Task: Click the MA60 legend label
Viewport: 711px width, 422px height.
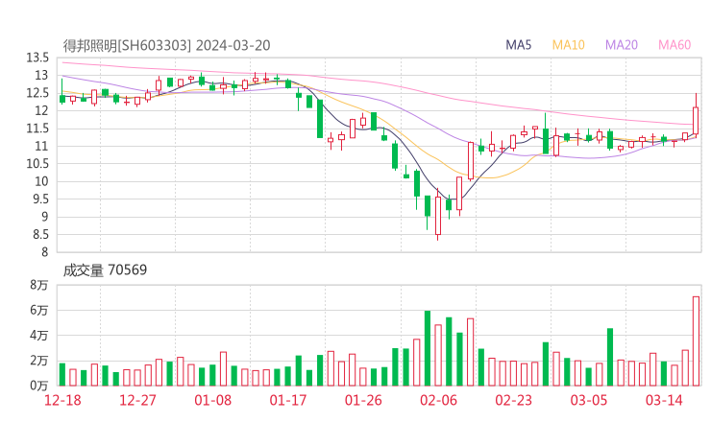Action: point(674,45)
